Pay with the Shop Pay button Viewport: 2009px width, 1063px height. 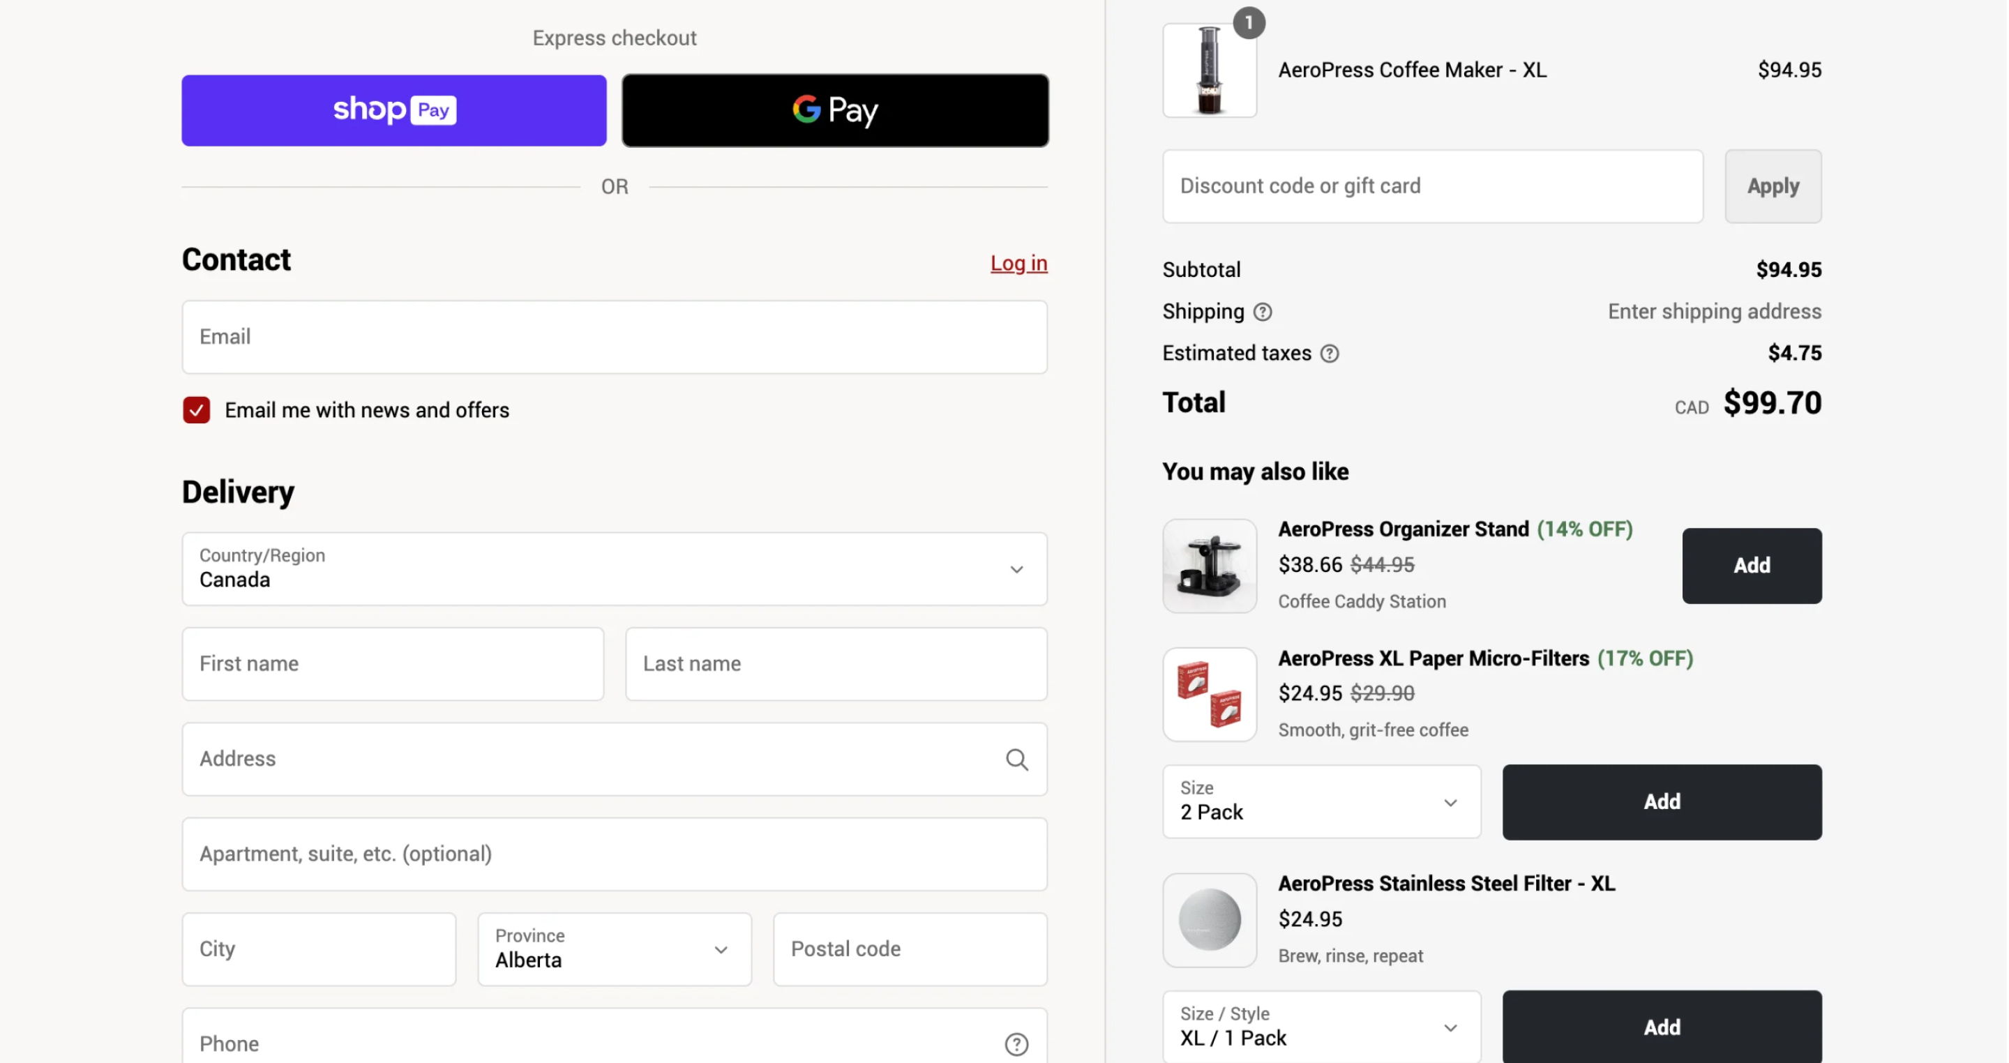(394, 111)
